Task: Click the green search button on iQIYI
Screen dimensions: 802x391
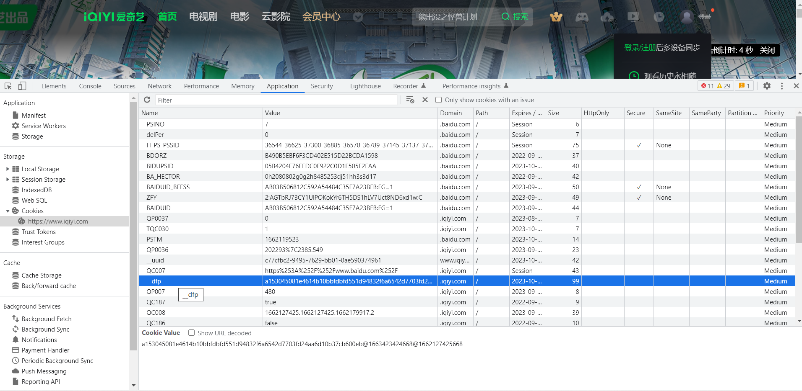Action: point(515,17)
